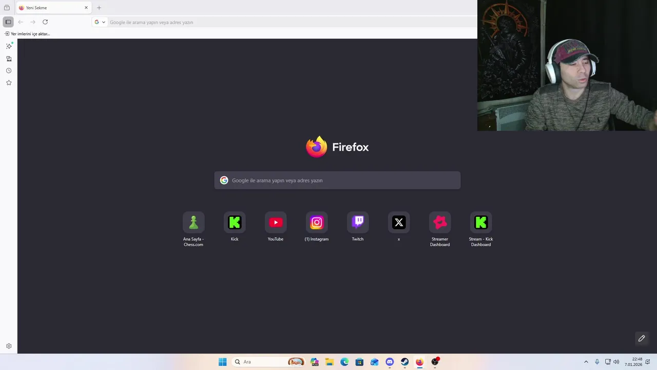The height and width of the screenshot is (370, 657).
Task: Switch to Discord in the taskbar
Action: (x=390, y=362)
